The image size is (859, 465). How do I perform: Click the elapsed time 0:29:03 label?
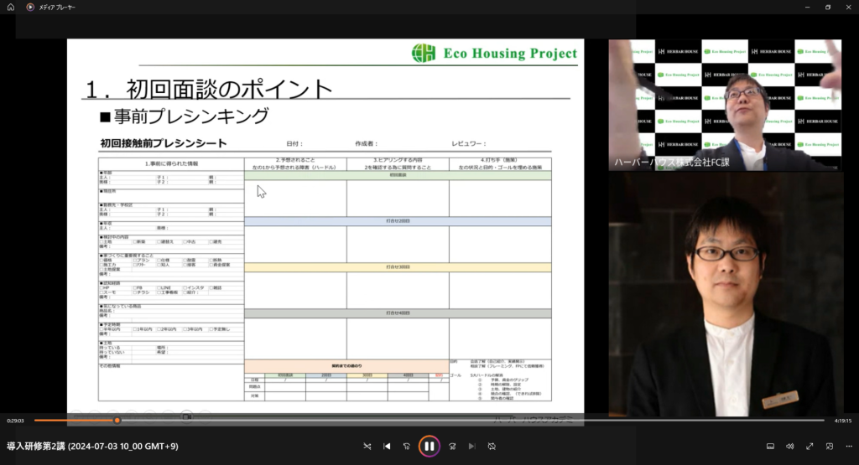pyautogui.click(x=15, y=421)
